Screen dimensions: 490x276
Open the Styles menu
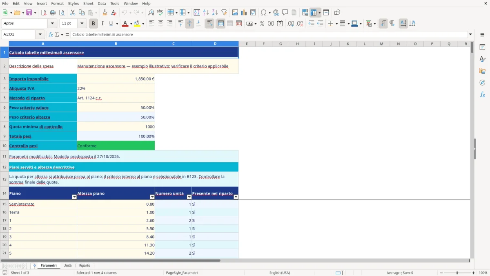pos(73,3)
